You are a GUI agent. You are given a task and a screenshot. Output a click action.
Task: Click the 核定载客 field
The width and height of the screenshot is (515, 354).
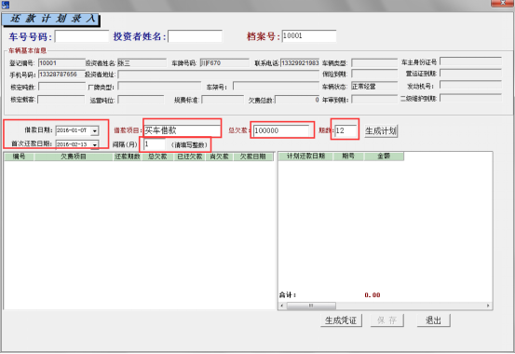[x=61, y=100]
